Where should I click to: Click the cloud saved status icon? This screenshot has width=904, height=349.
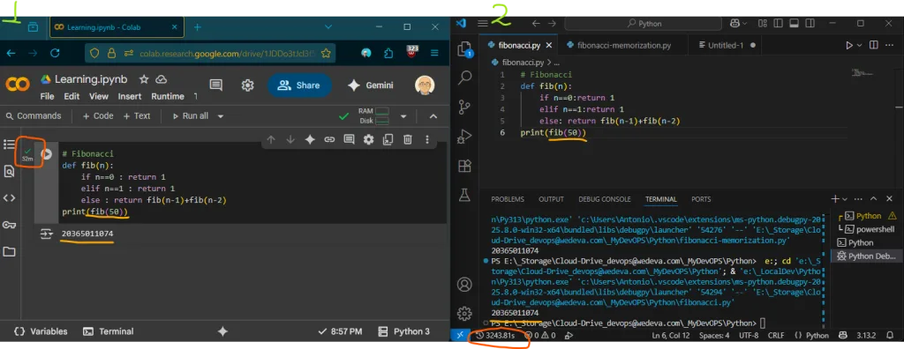pos(162,79)
